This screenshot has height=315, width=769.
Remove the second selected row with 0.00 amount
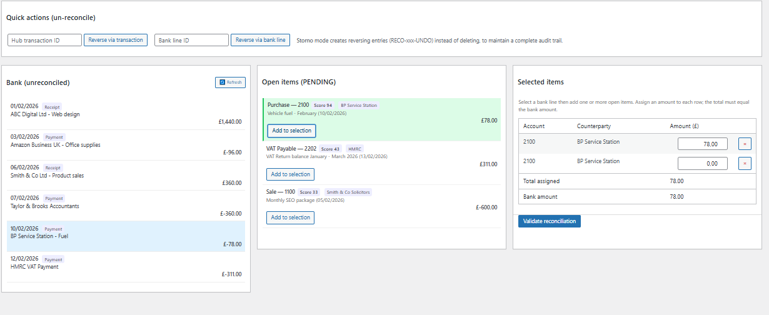click(745, 163)
